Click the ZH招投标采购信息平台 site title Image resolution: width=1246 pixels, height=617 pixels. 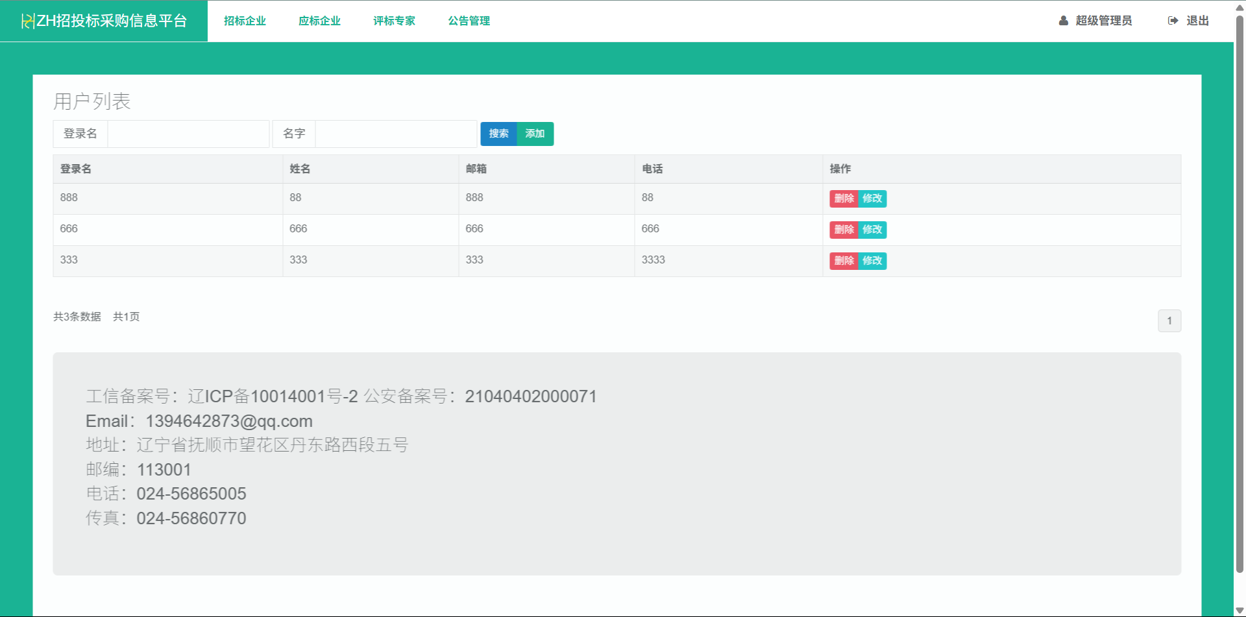pos(112,21)
